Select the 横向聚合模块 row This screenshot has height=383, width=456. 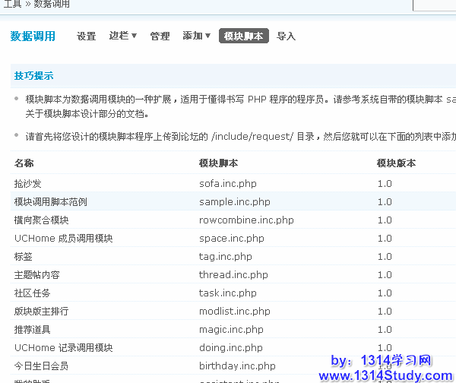click(41, 220)
